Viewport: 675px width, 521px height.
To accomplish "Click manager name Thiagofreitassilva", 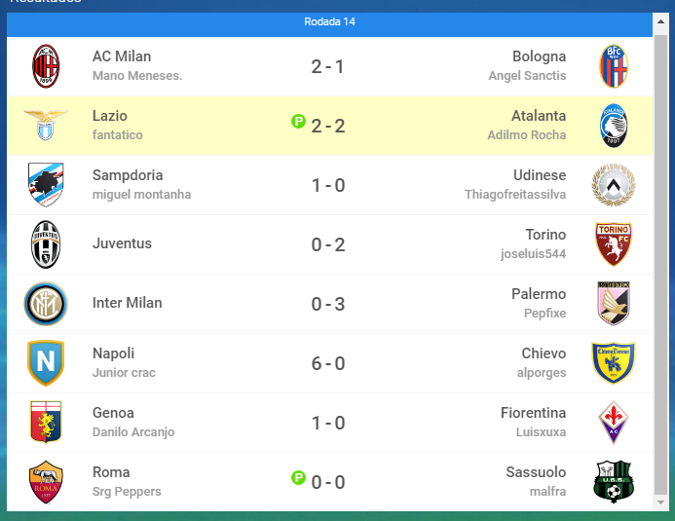I will 515,195.
